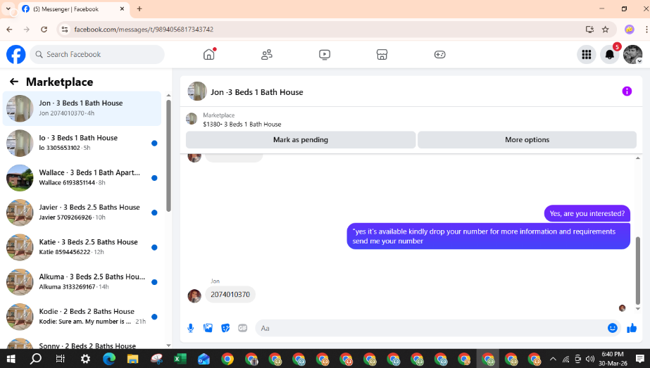Show hidden system tray icons
650x368 pixels.
(x=553, y=359)
